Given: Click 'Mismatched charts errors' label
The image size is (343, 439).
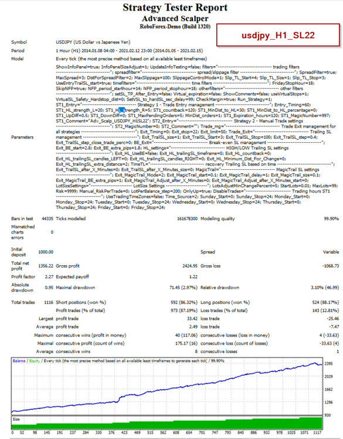Looking at the screenshot, I should tap(23, 232).
